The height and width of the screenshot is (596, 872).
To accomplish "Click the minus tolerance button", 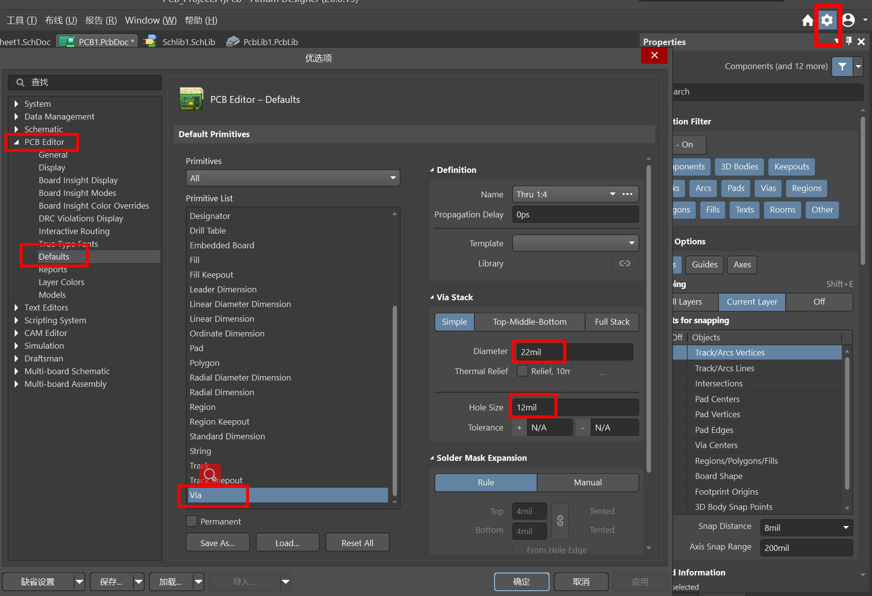I will (583, 428).
